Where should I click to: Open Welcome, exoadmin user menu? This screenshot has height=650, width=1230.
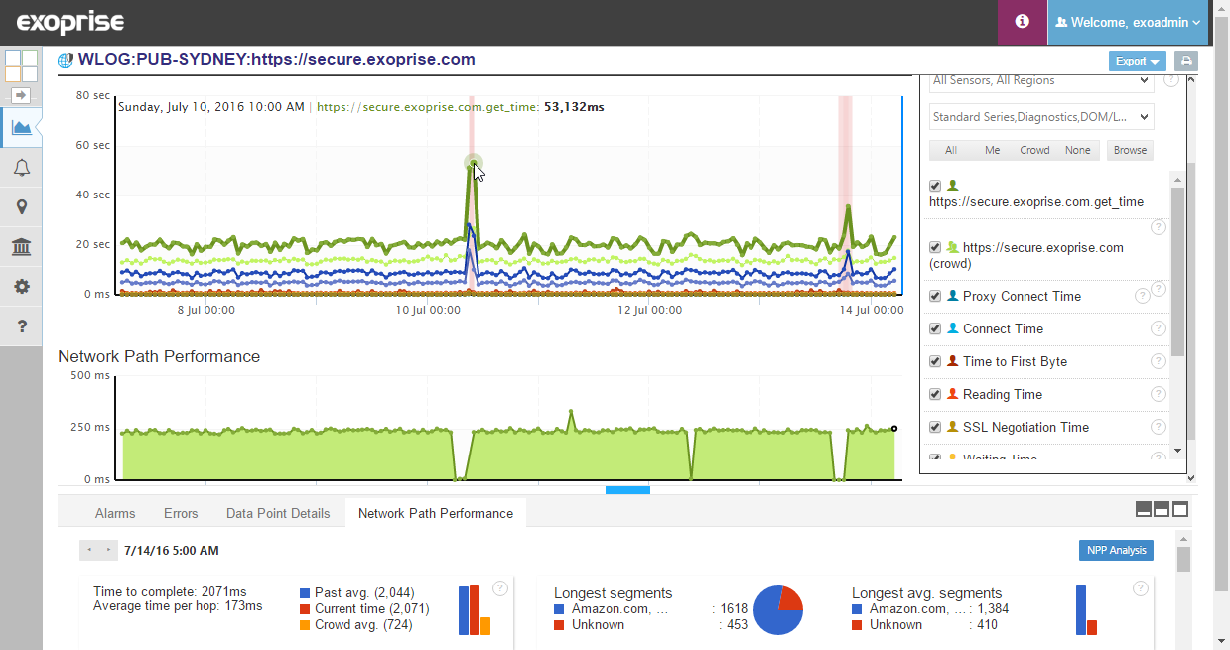pyautogui.click(x=1128, y=22)
